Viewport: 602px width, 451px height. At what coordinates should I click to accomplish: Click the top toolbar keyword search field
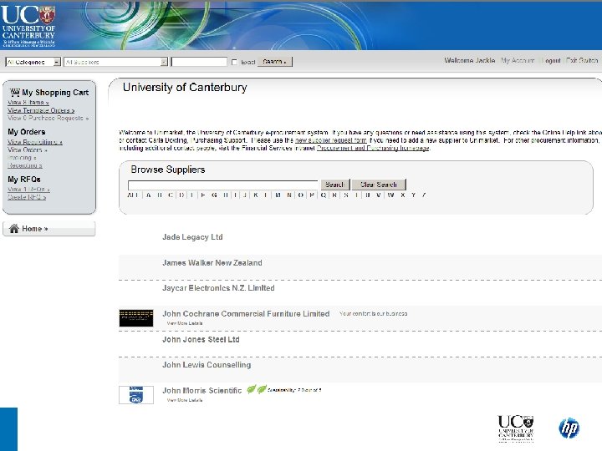pyautogui.click(x=199, y=62)
